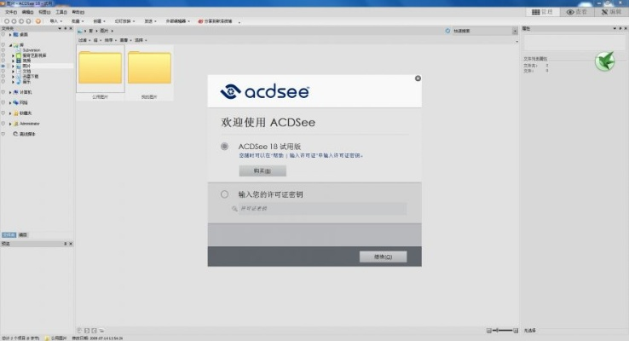Open the 文件 File menu
The width and height of the screenshot is (629, 341).
pyautogui.click(x=11, y=13)
